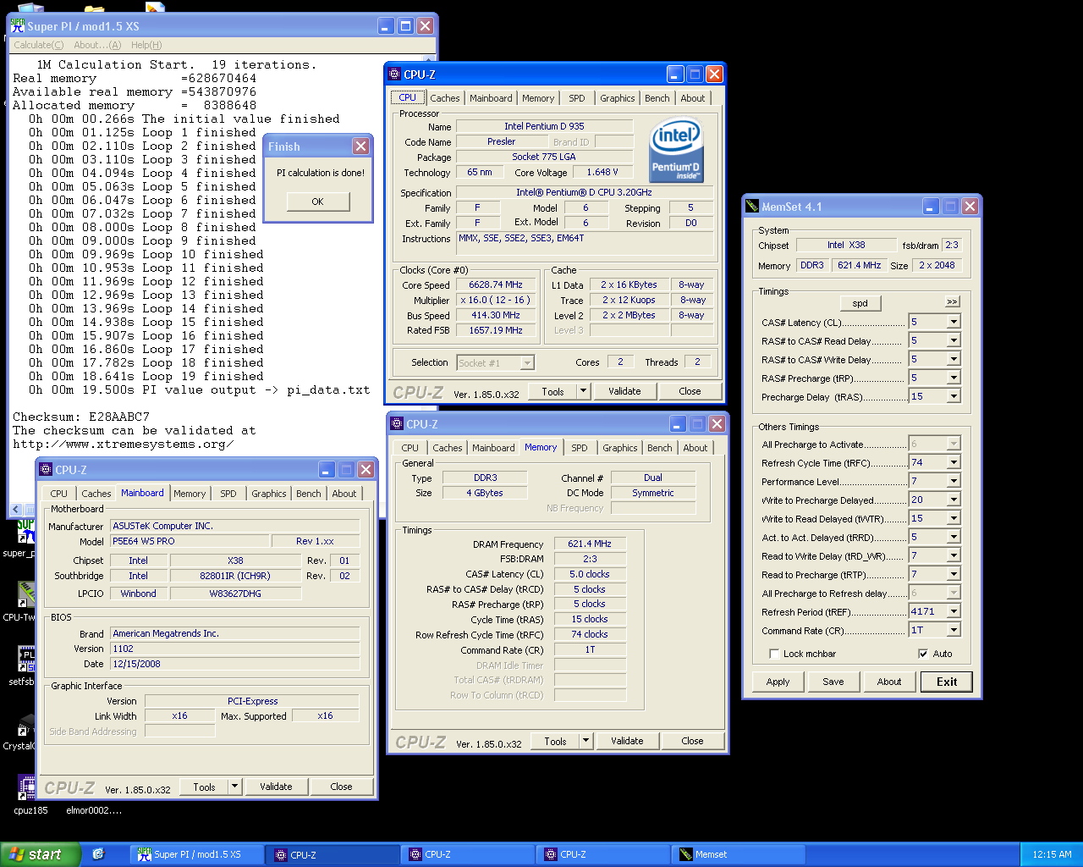The height and width of the screenshot is (867, 1083).
Task: Expand Tools arrow in CPU-Z Memory window
Action: pyautogui.click(x=586, y=741)
